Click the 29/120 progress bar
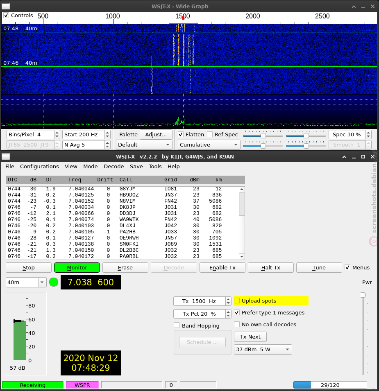The height and width of the screenshot is (391, 379). pos(330,385)
